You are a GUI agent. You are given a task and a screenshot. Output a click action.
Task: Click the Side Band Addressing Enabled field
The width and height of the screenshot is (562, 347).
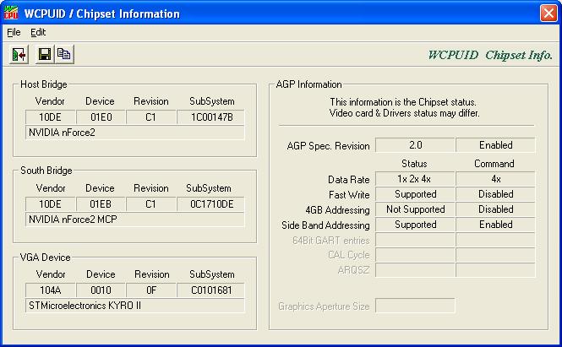pos(495,225)
